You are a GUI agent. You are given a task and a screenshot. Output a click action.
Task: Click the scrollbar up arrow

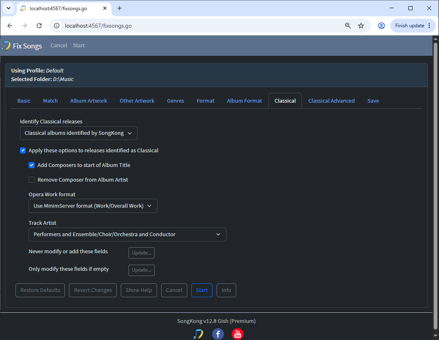pos(435,39)
